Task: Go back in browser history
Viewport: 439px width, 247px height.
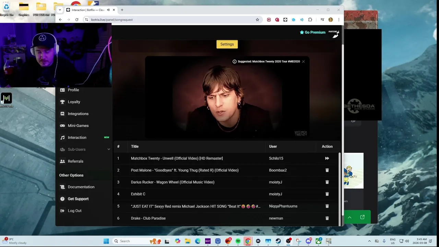Action: (x=60, y=20)
